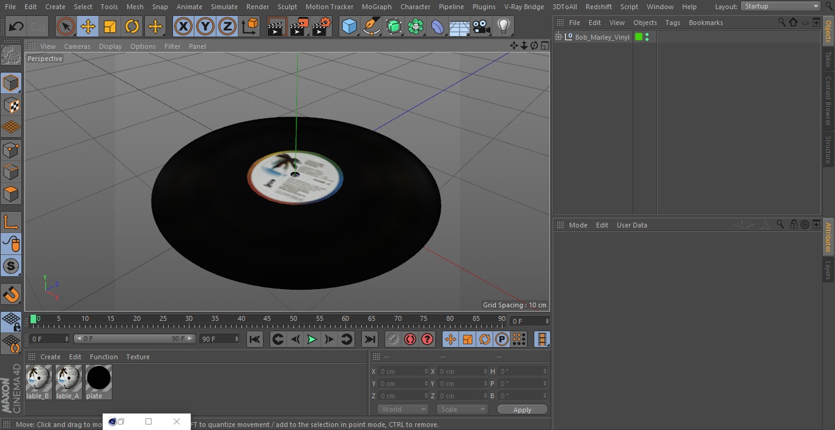Screen dimensions: 835x430
Task: Open the Object Manager Bookmarks menu
Action: (705, 23)
